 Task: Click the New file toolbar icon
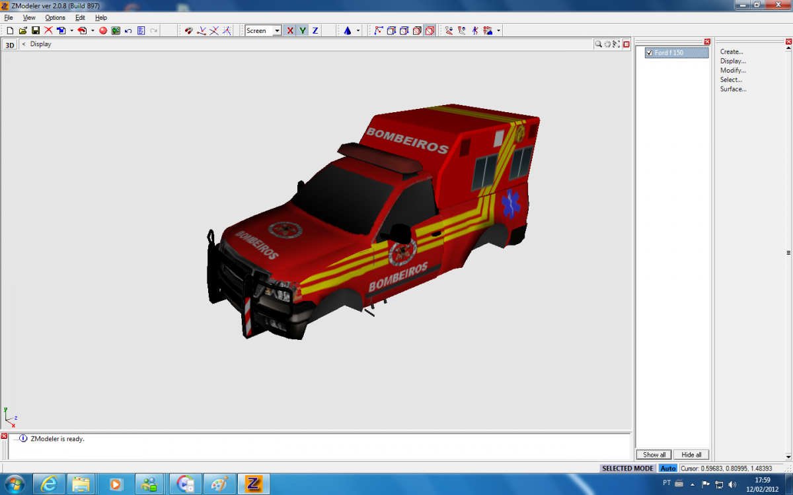tap(10, 30)
